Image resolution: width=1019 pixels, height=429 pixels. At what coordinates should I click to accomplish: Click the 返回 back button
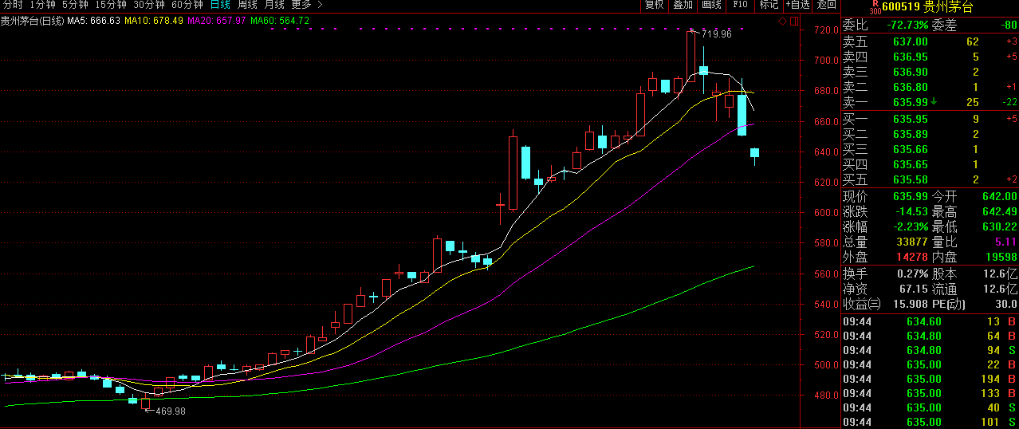[827, 5]
